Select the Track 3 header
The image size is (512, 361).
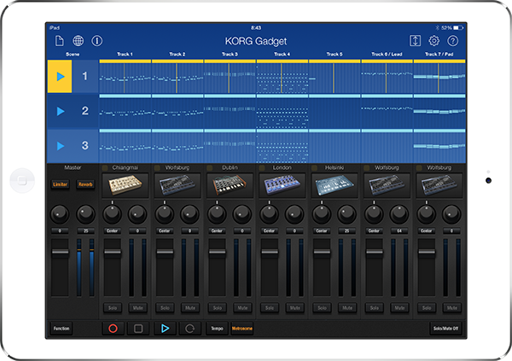tap(230, 55)
